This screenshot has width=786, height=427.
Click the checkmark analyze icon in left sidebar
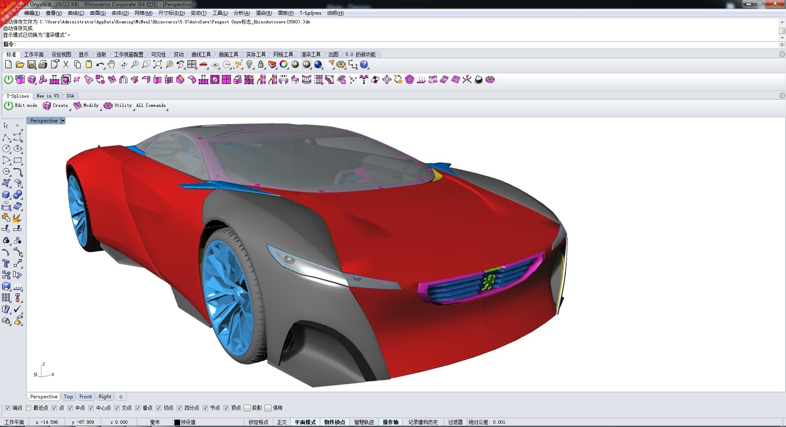(18, 309)
